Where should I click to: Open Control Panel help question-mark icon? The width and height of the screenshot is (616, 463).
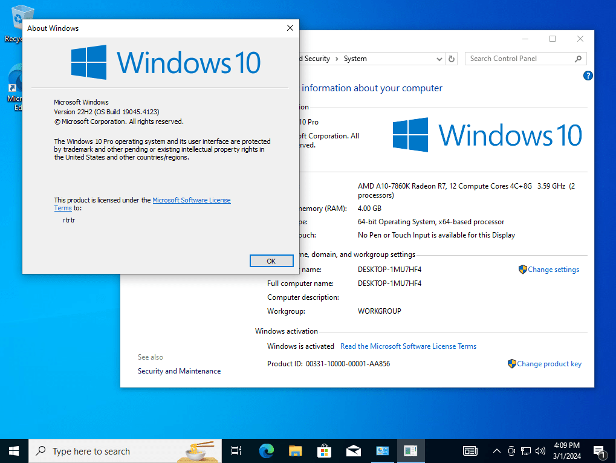588,76
